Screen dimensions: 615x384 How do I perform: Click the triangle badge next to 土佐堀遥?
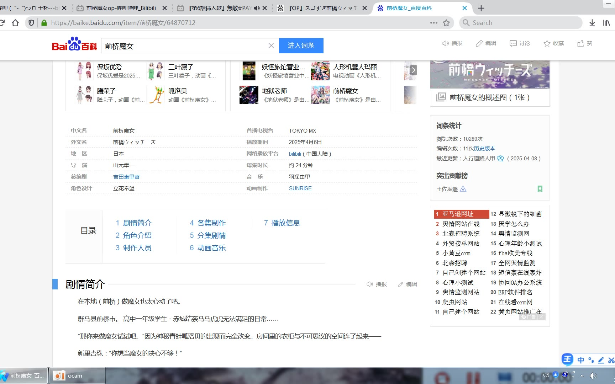[x=463, y=189]
